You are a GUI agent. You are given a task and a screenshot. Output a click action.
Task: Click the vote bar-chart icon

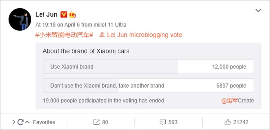point(102,35)
